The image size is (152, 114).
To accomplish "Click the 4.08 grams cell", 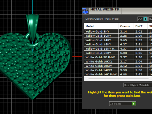I will tap(126, 74).
